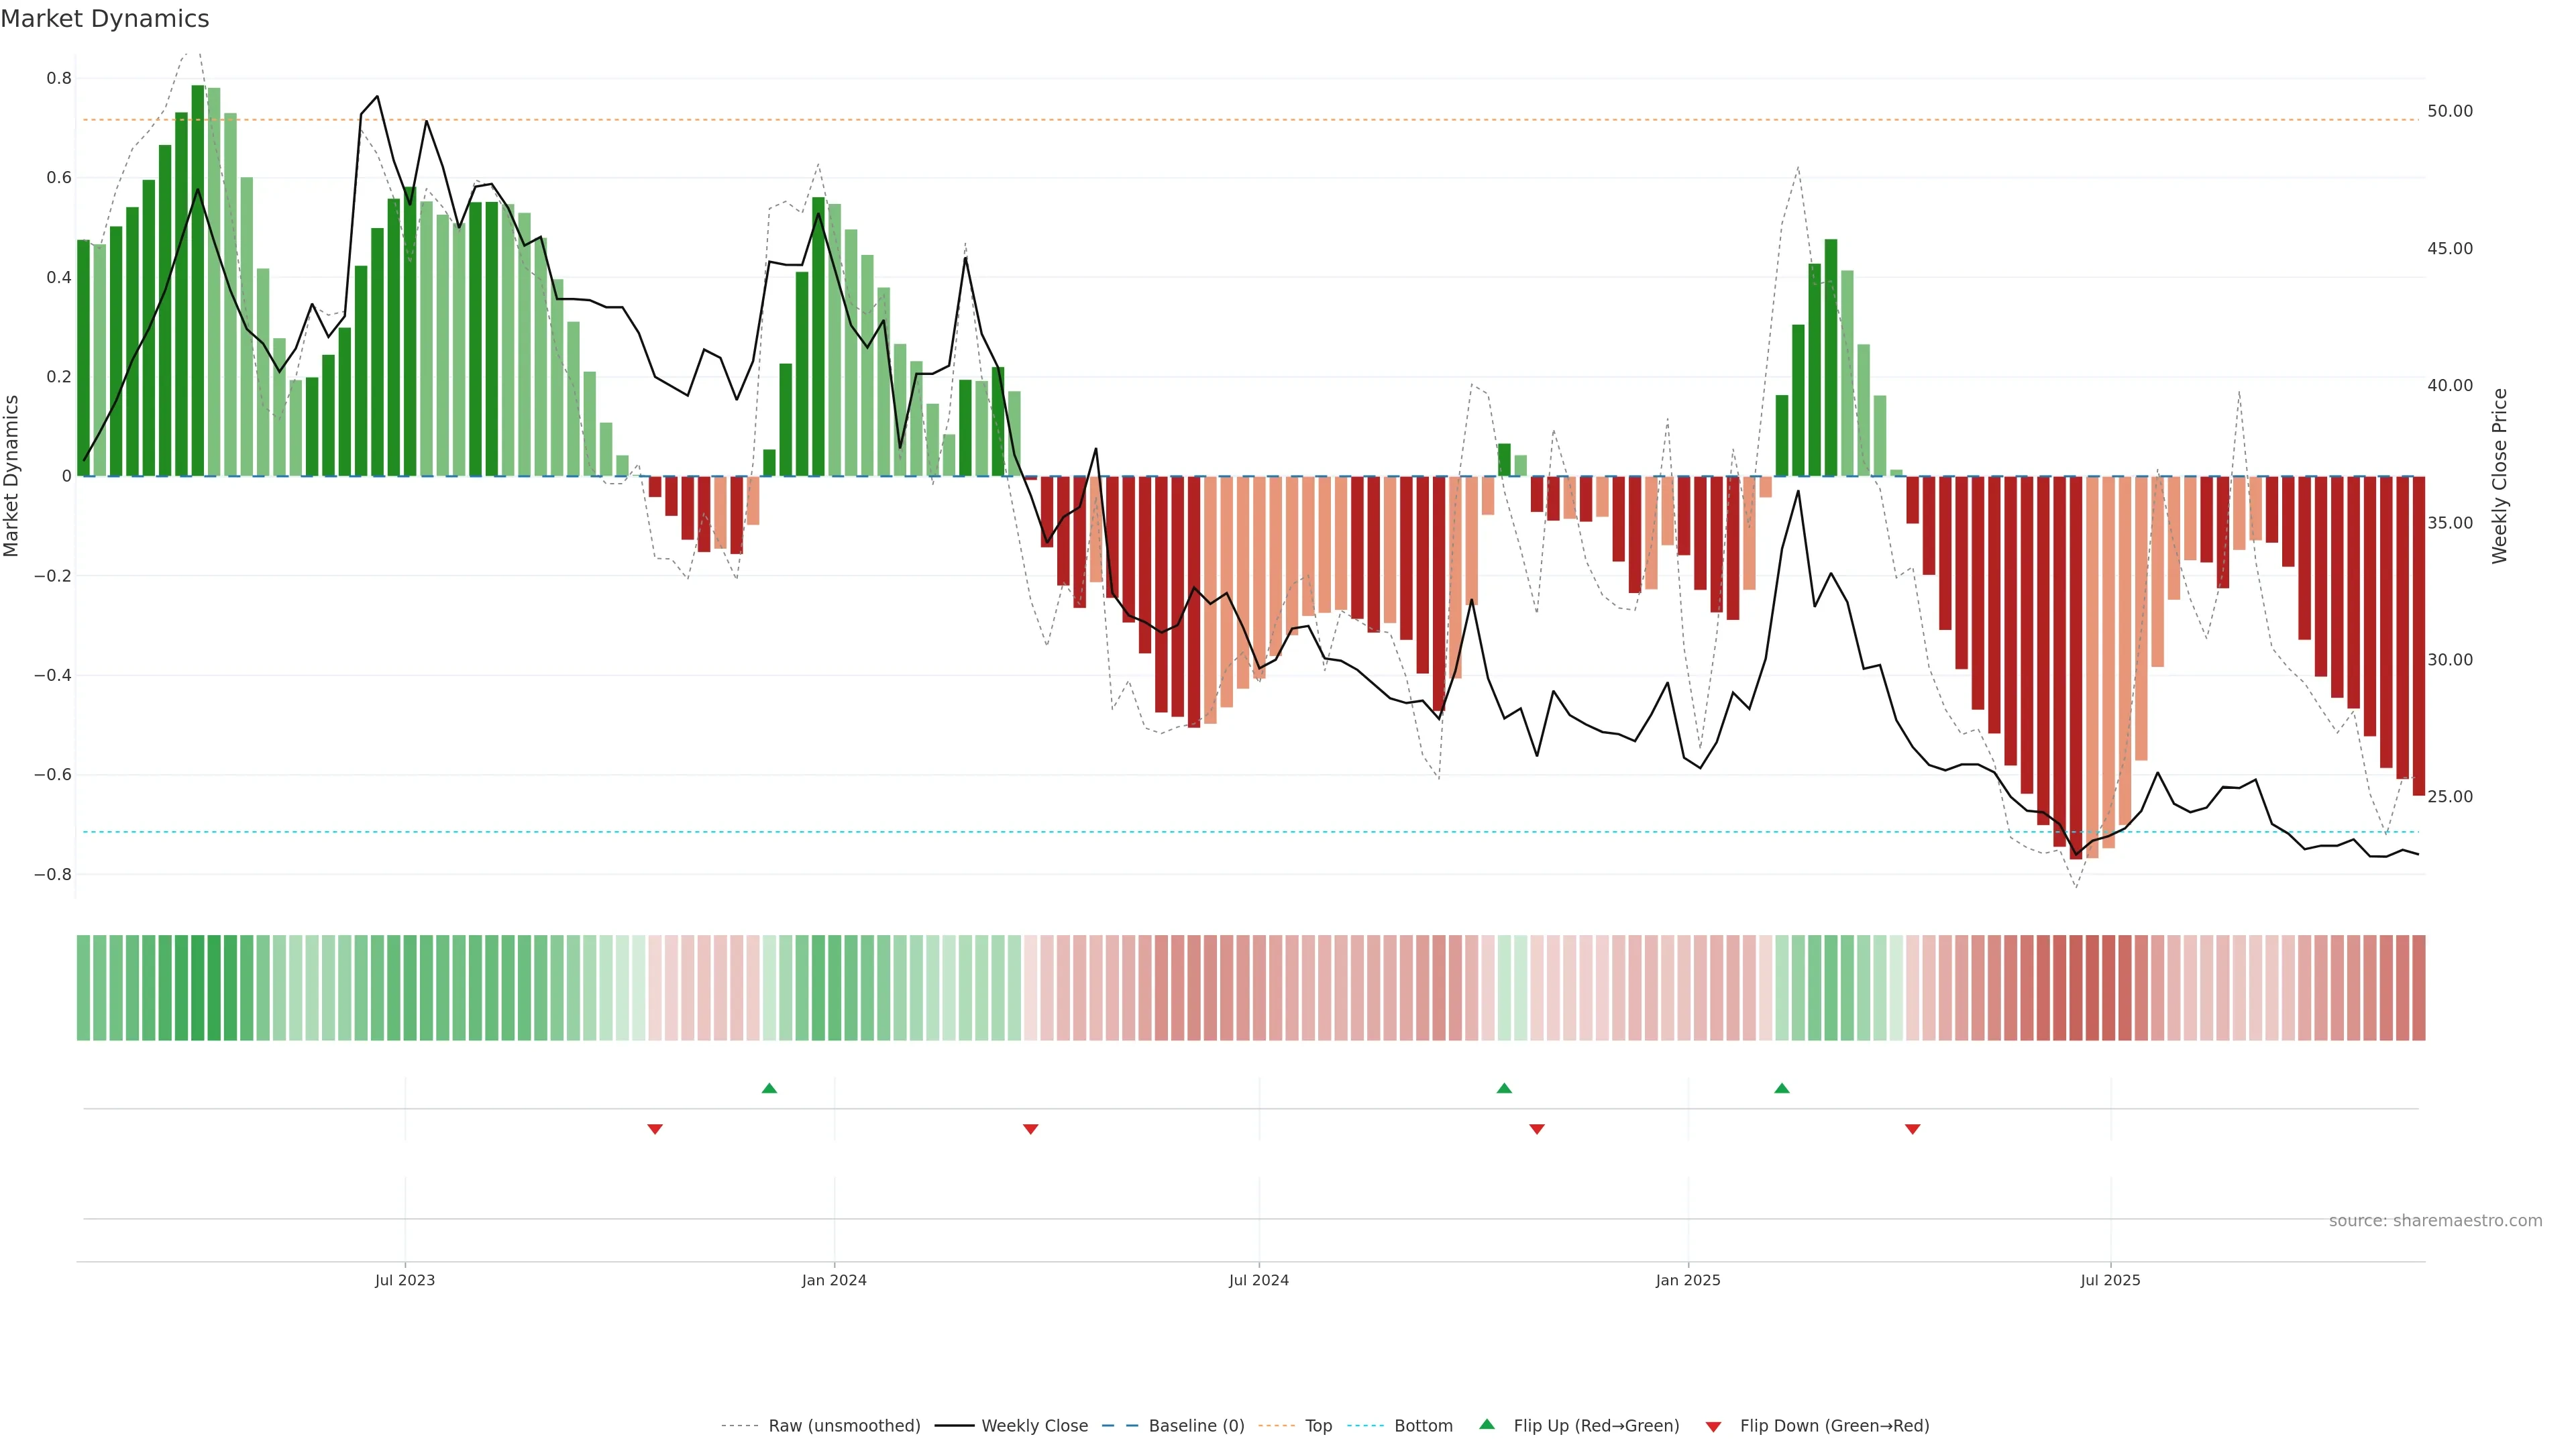Click the tallest dark green bar near 0.8

198,280
